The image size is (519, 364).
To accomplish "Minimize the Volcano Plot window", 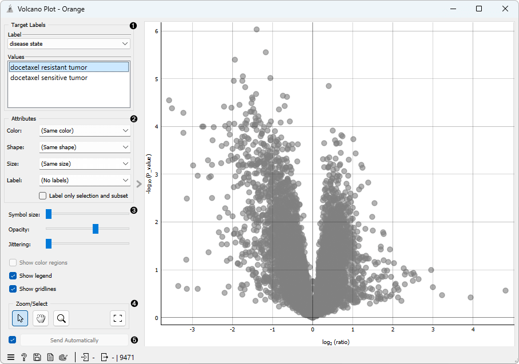I will 453,9.
